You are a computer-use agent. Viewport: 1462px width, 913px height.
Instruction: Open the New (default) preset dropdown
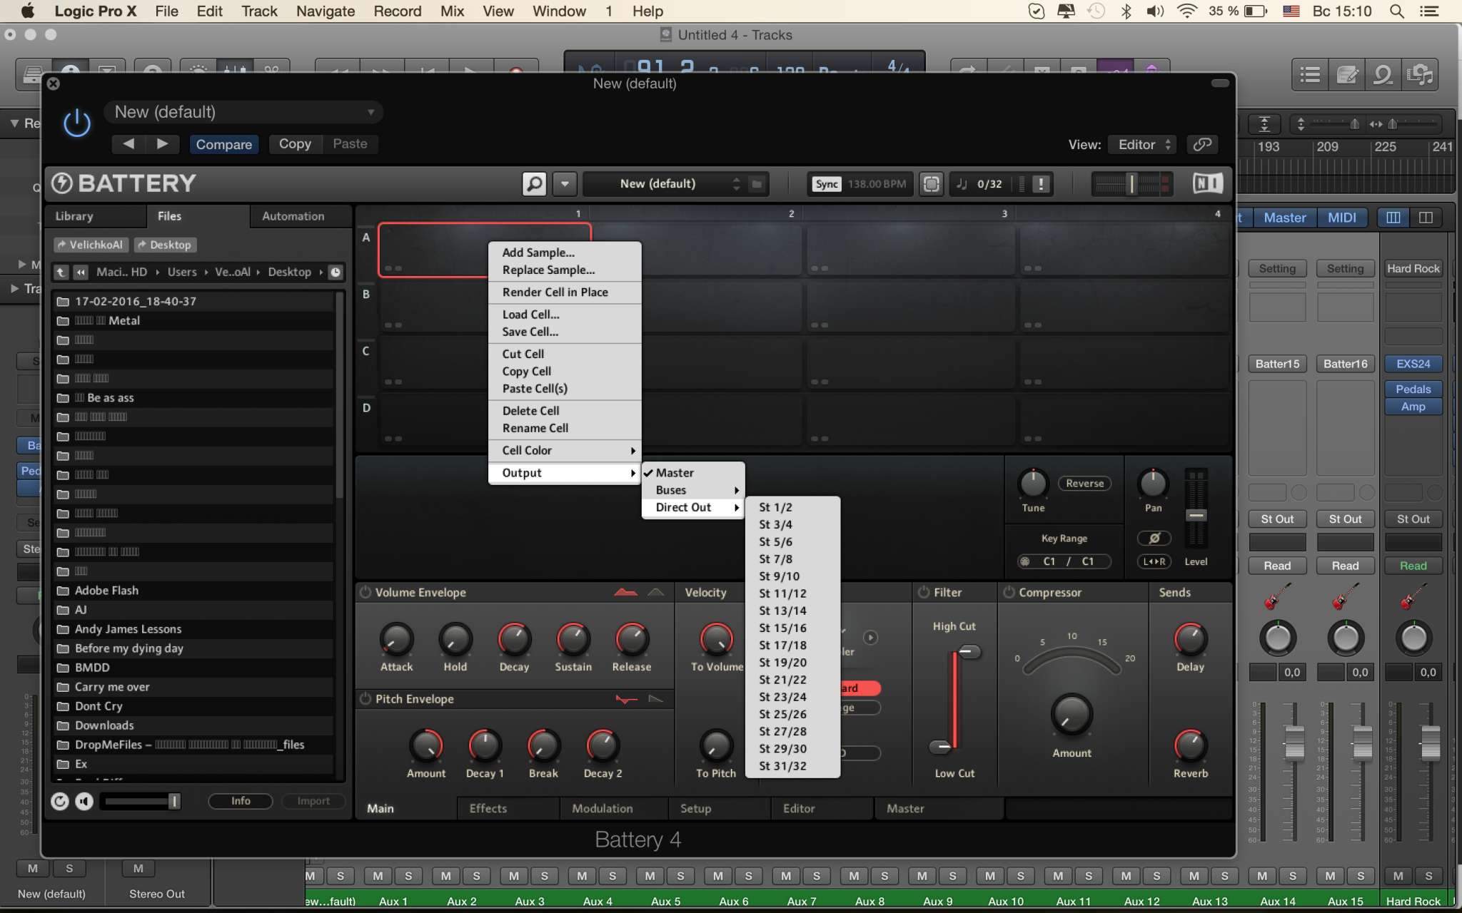[x=243, y=112]
